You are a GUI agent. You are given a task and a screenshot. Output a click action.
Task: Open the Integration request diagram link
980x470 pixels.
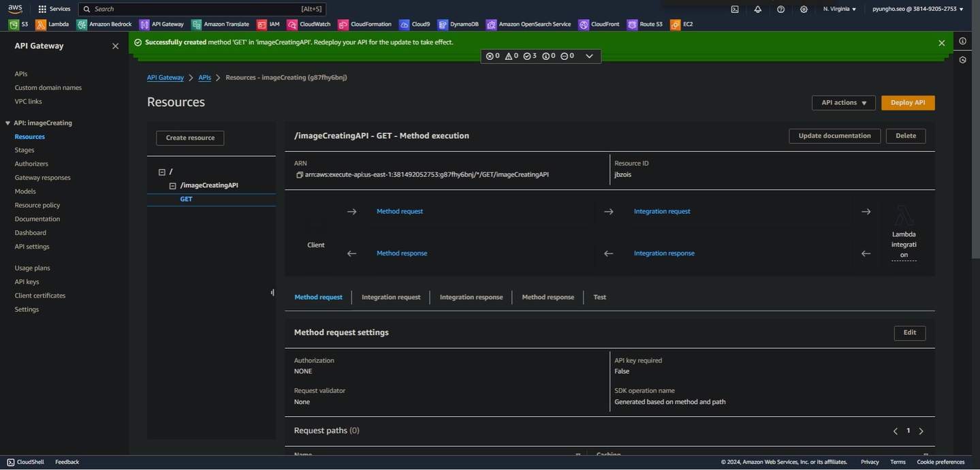point(662,211)
